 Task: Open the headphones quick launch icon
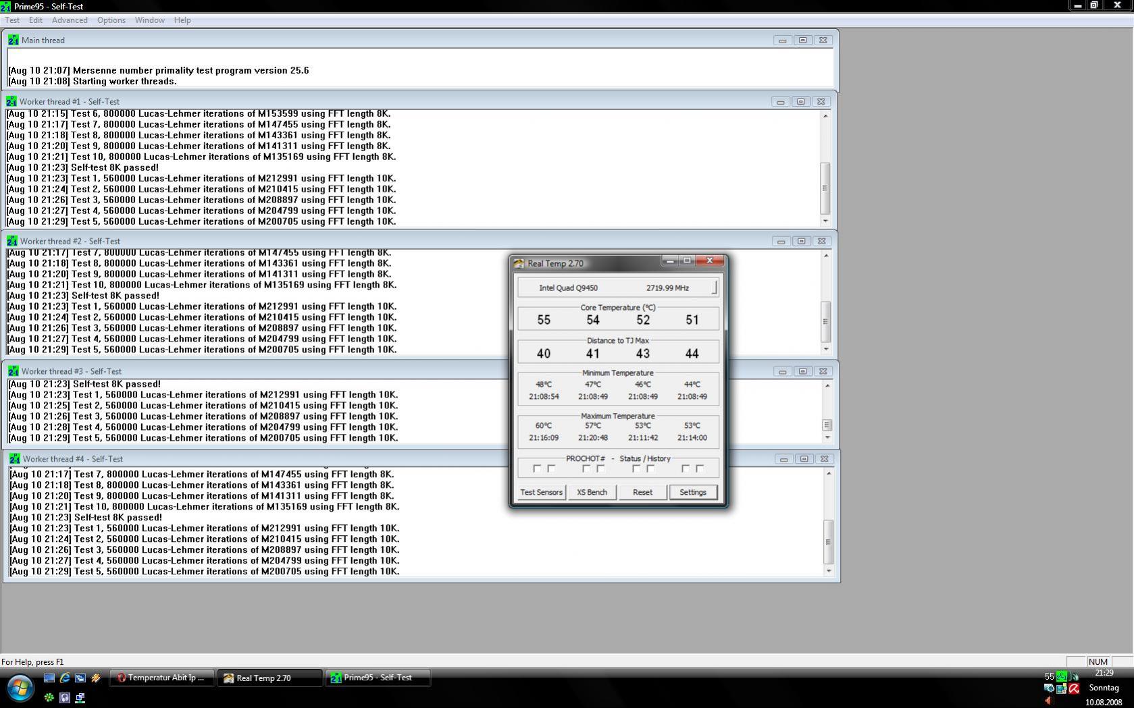65,697
